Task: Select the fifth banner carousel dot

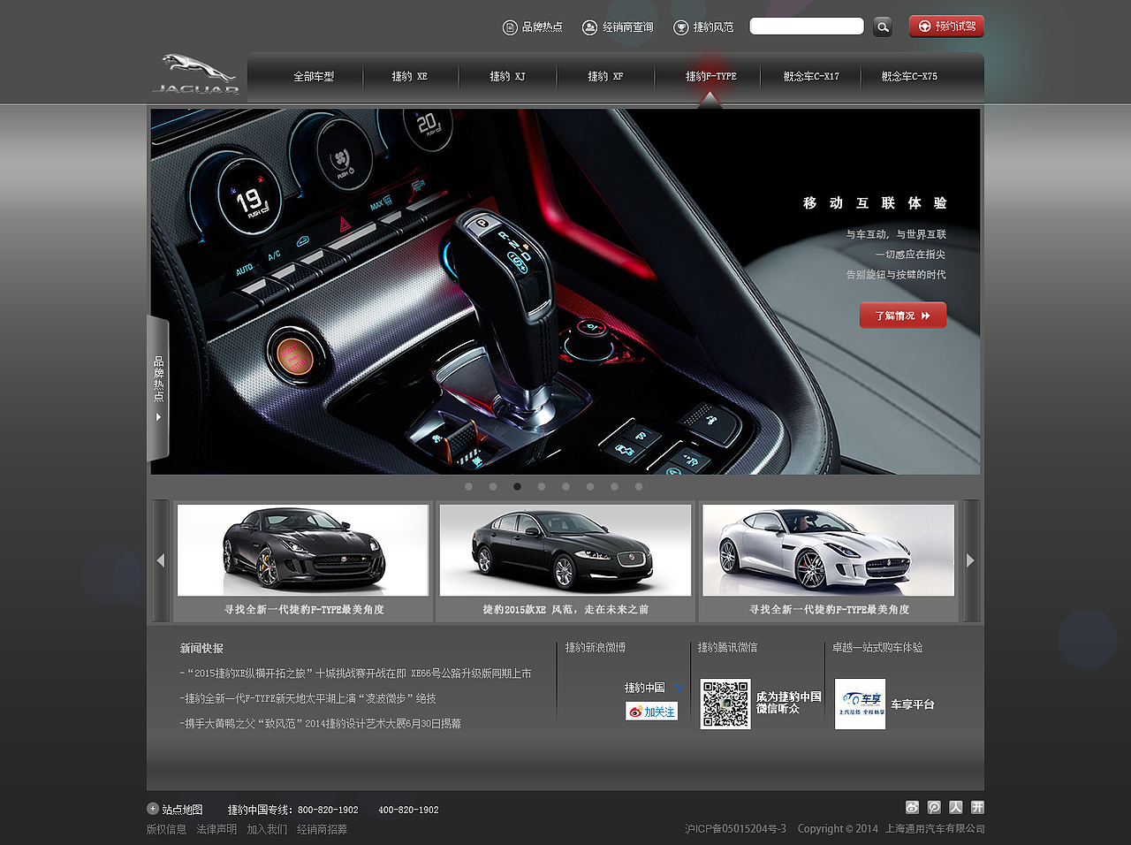Action: [565, 486]
